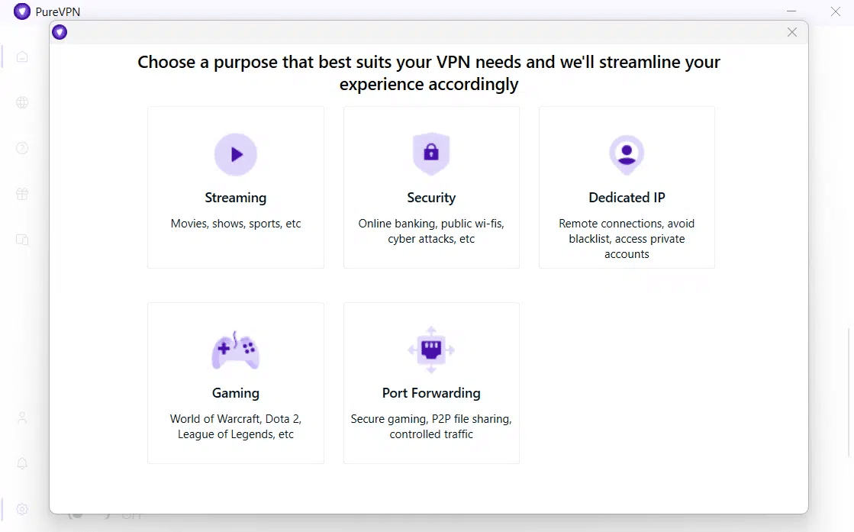Click the Port Forwarding icon
The image size is (854, 532).
click(431, 350)
